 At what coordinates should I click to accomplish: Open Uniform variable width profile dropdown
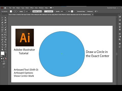click(43, 11)
